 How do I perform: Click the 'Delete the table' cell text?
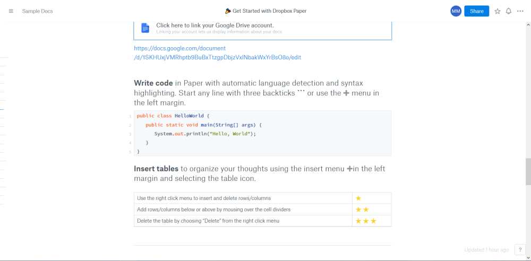point(208,221)
